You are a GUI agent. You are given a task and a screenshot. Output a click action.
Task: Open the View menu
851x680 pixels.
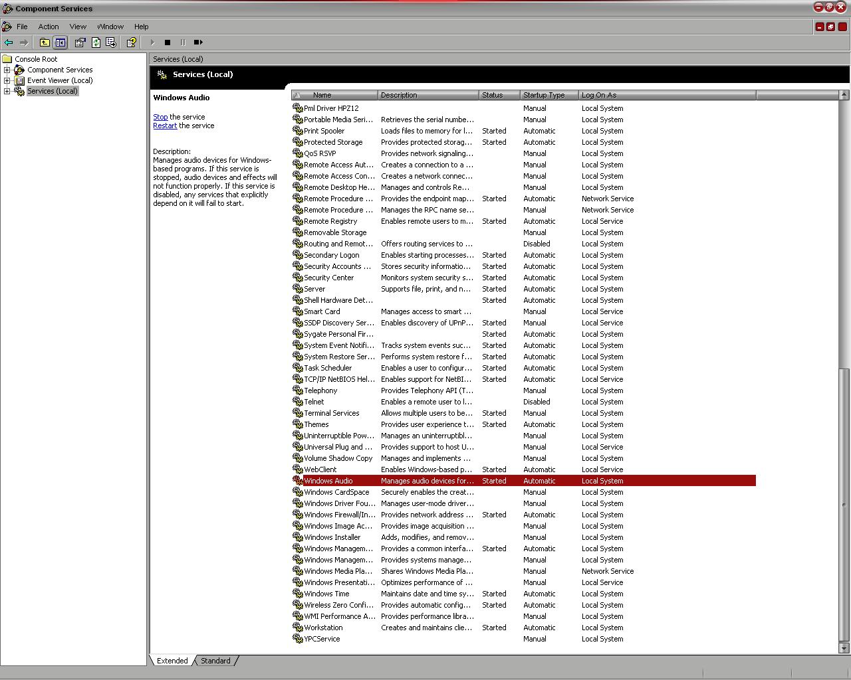pos(78,27)
